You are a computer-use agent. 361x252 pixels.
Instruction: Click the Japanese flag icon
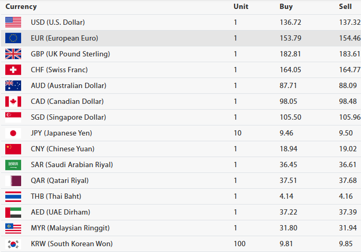coord(13,133)
